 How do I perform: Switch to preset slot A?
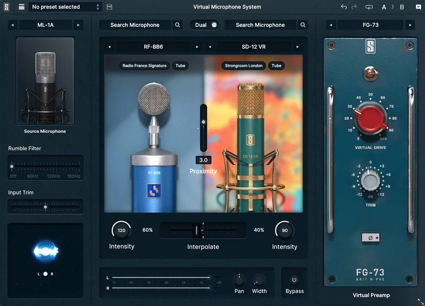point(384,7)
